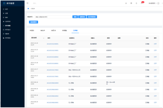This screenshot has height=108, width=163.
Task: Click 打开 for row ADJ201910240001
Action: click(x=155, y=44)
